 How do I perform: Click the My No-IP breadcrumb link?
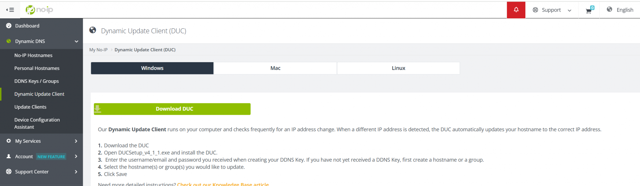pyautogui.click(x=98, y=49)
